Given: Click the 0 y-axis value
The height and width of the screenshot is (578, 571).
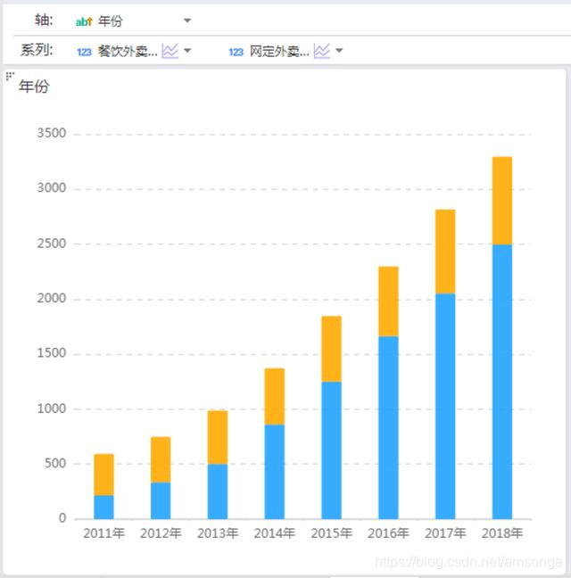Looking at the screenshot, I should pos(62,518).
